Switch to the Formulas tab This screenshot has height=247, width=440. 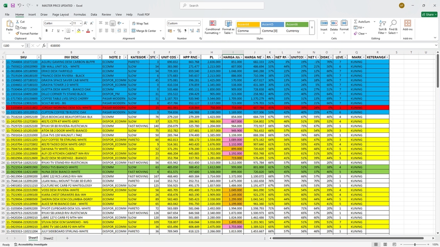point(80,14)
